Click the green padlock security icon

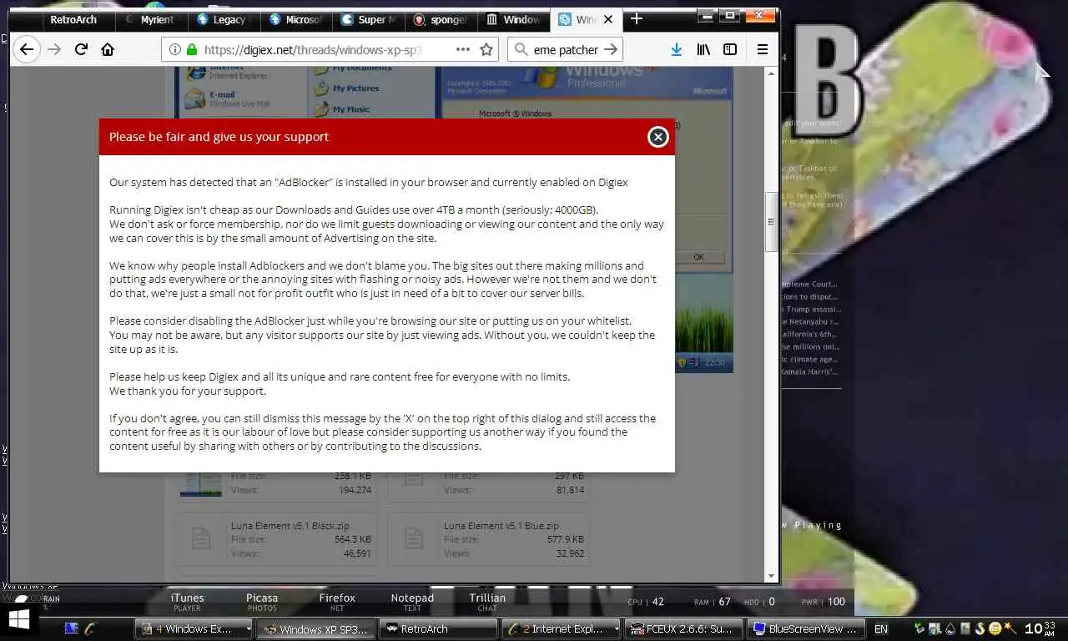click(x=192, y=49)
